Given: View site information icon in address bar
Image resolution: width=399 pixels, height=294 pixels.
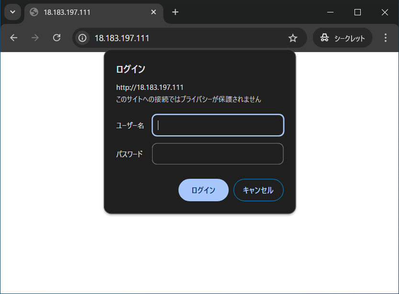Looking at the screenshot, I should (82, 38).
